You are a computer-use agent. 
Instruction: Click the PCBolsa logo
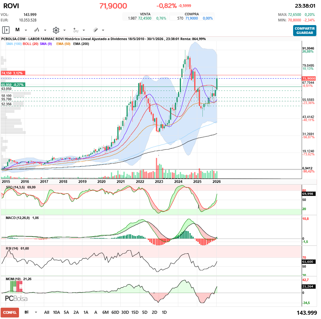pyautogui.click(x=16, y=299)
